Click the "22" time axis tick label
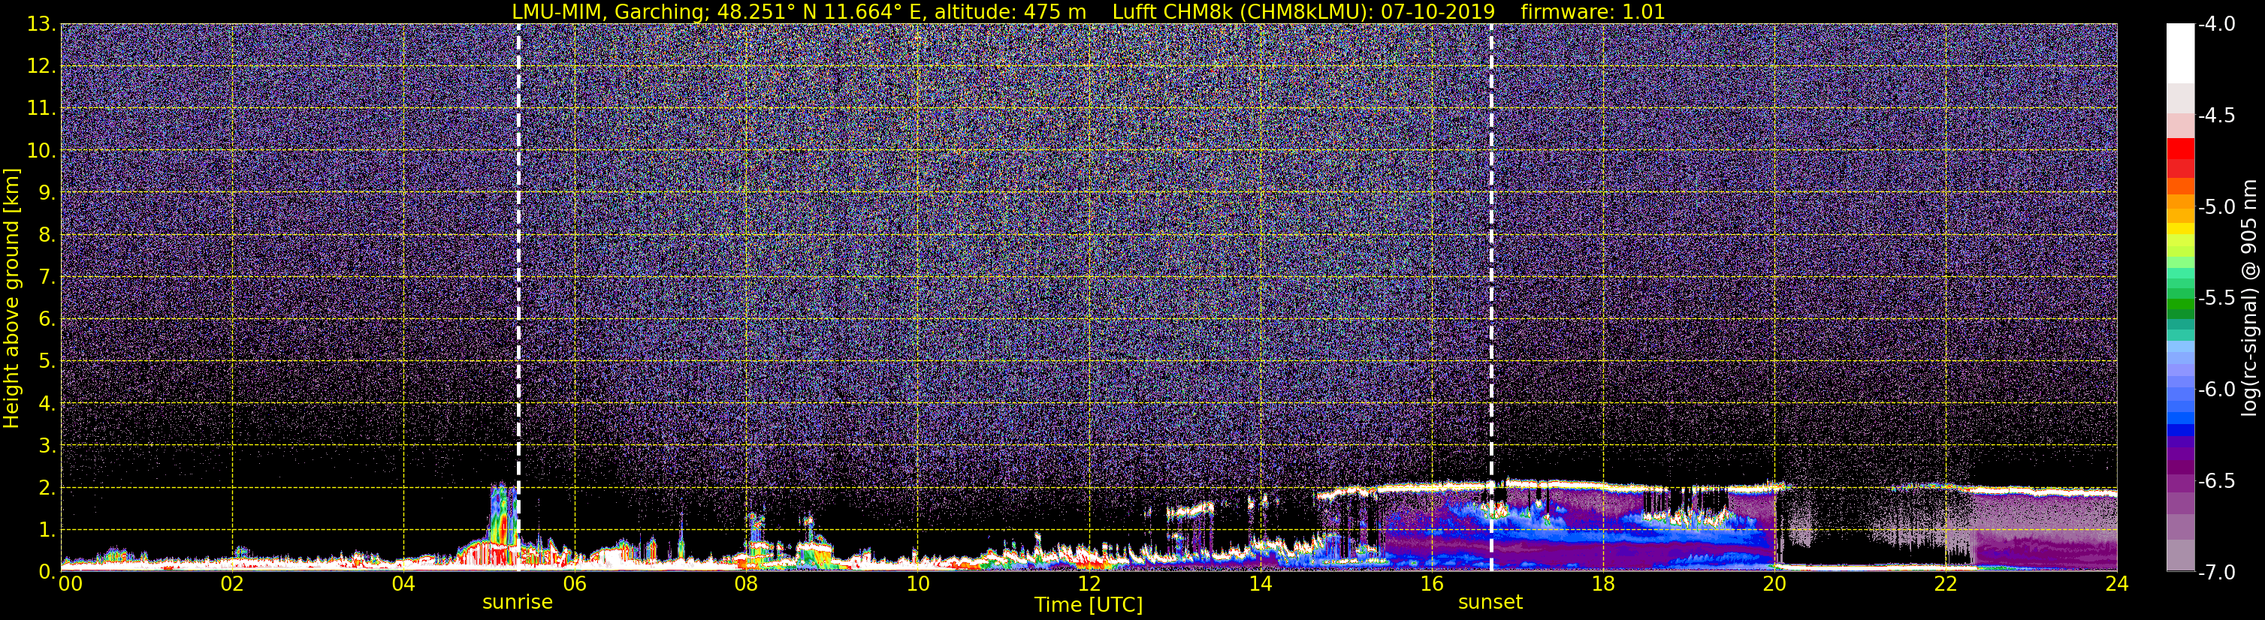The height and width of the screenshot is (620, 2265). [1946, 584]
